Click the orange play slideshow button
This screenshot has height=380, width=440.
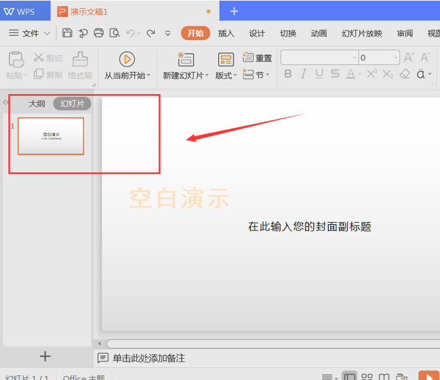click(x=428, y=376)
